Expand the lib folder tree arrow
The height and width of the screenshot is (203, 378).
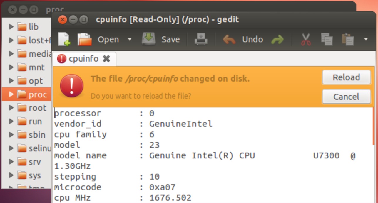[x=11, y=27]
